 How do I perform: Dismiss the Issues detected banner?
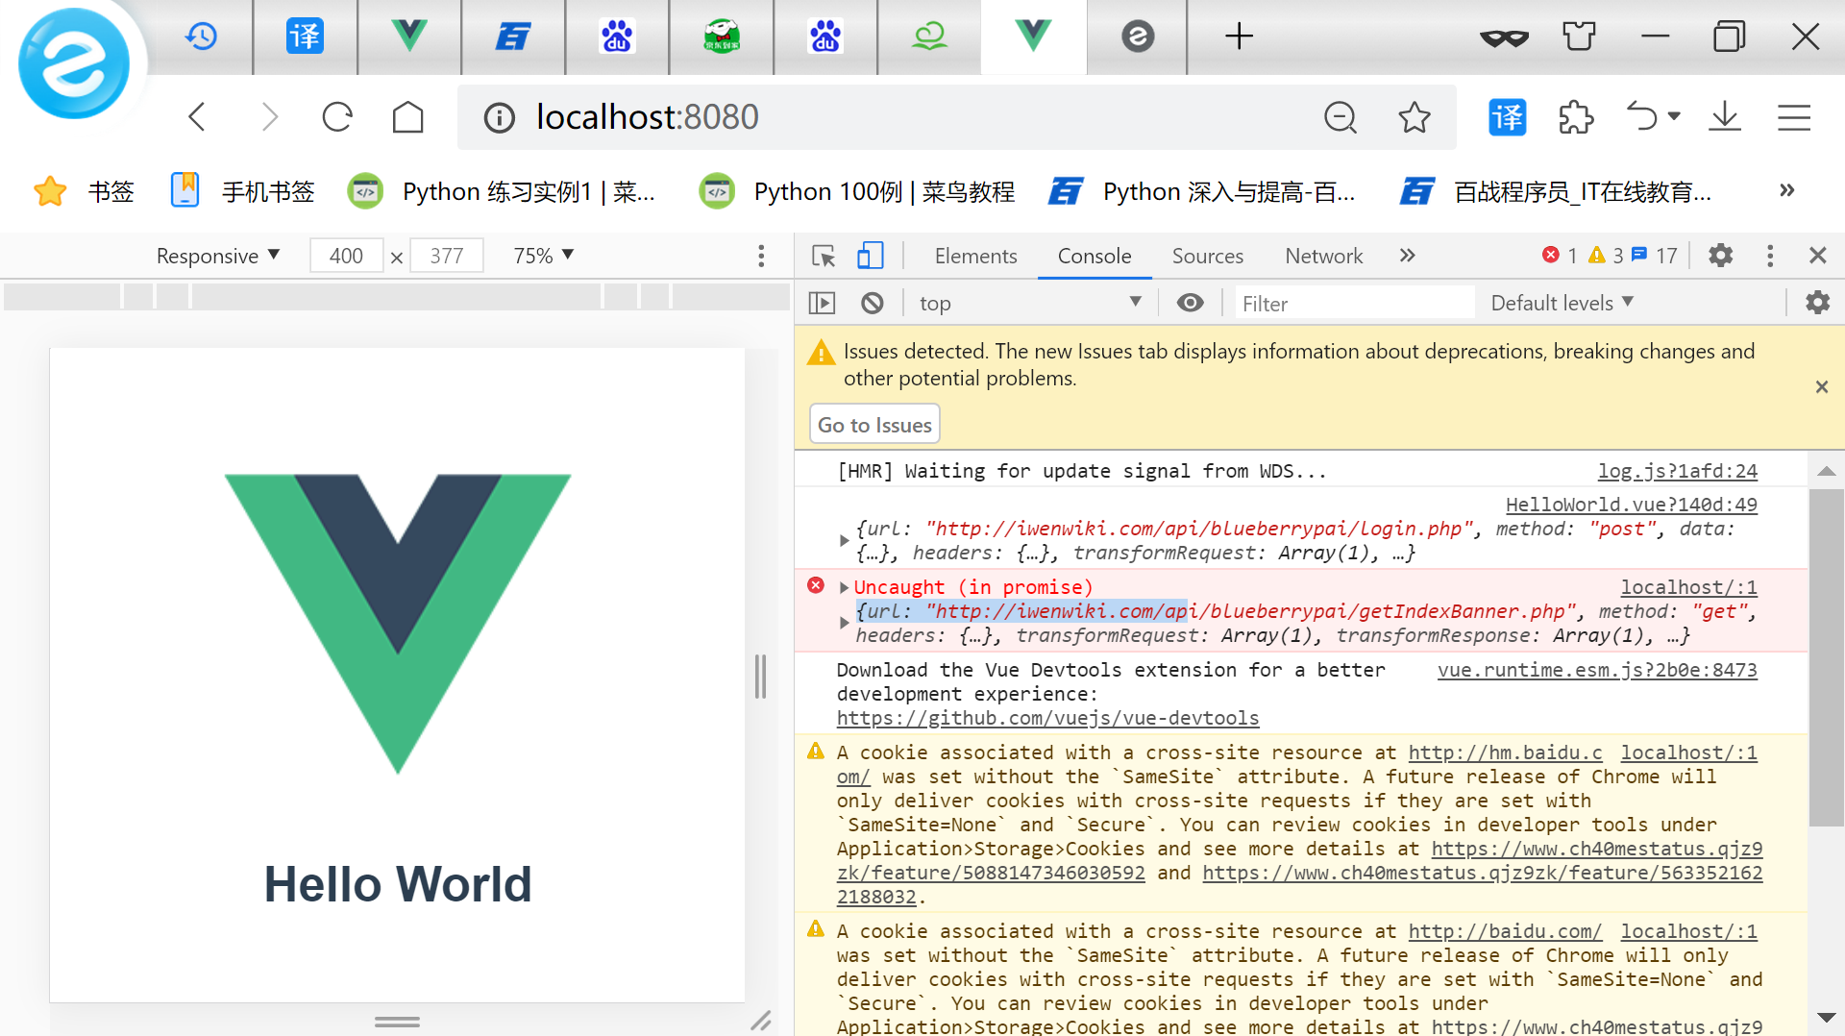coord(1822,387)
